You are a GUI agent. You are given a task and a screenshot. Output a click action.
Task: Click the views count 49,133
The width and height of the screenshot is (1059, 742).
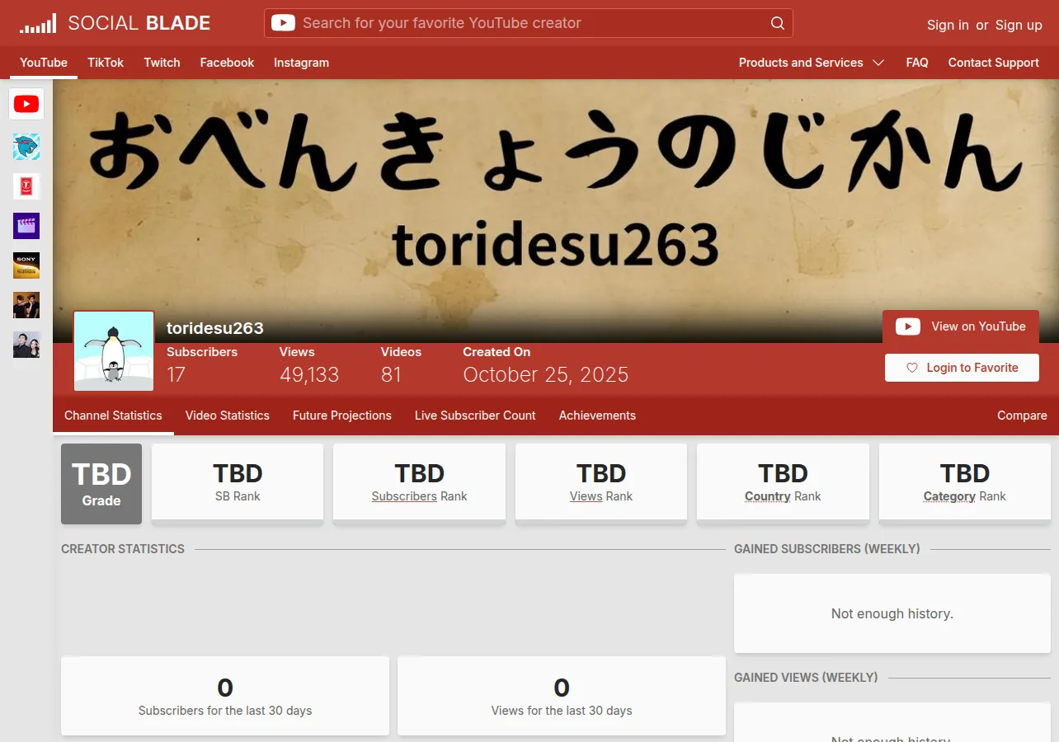click(x=309, y=375)
